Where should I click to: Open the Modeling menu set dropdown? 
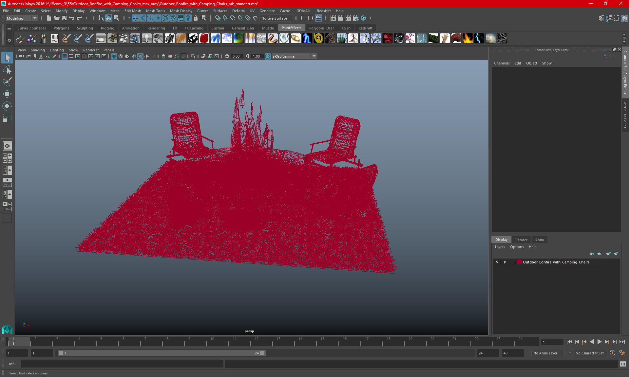pyautogui.click(x=22, y=18)
